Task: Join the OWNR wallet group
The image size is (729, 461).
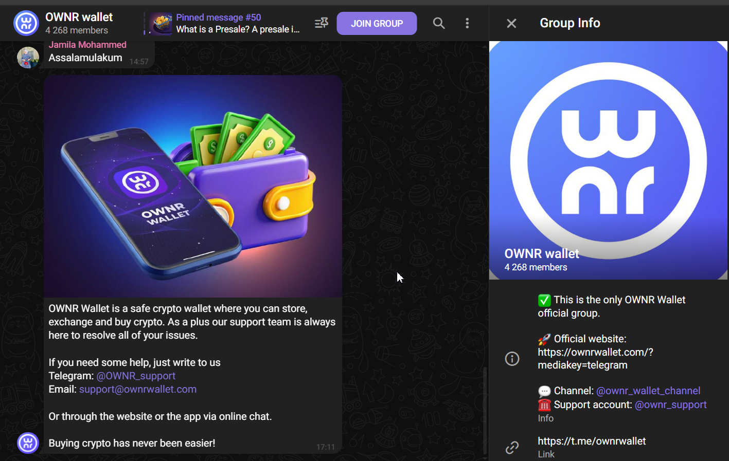Action: [x=377, y=24]
